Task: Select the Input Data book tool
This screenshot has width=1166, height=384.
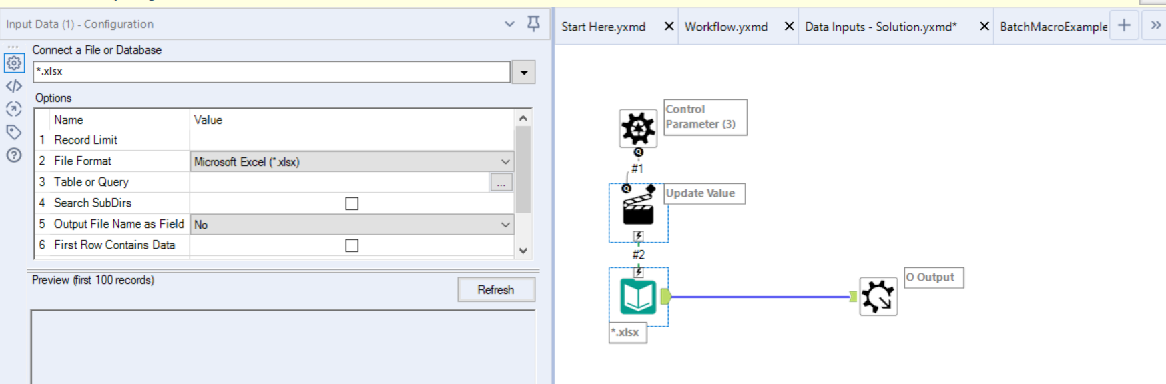Action: 638,297
